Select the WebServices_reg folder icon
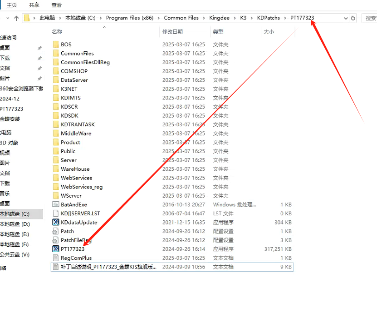 [56, 187]
